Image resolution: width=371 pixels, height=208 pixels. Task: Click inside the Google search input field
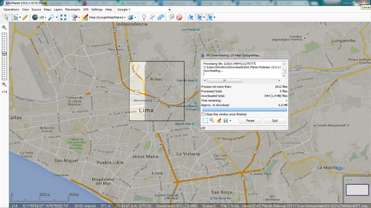click(x=150, y=9)
